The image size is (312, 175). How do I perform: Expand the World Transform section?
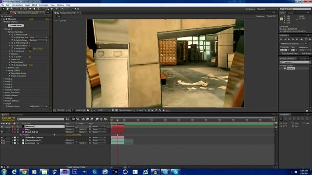click(4, 93)
